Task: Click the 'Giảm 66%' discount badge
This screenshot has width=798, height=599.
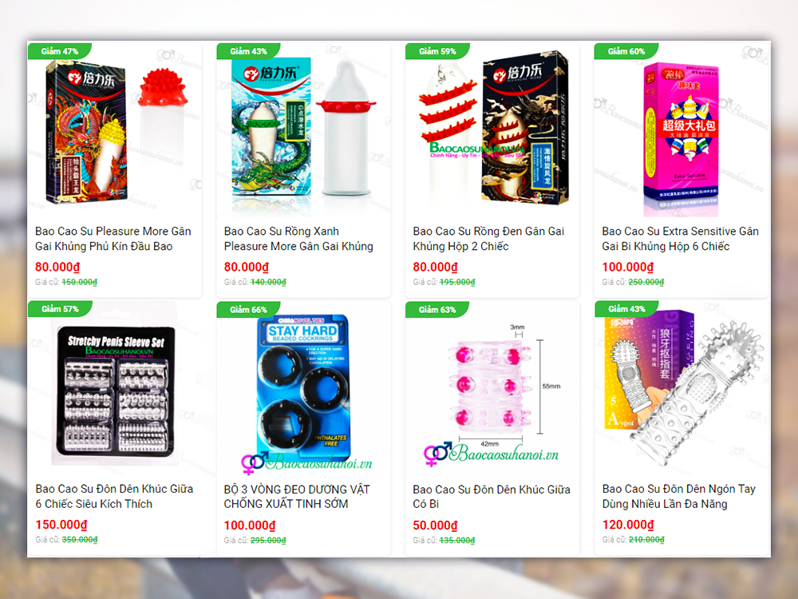Action: [x=248, y=309]
